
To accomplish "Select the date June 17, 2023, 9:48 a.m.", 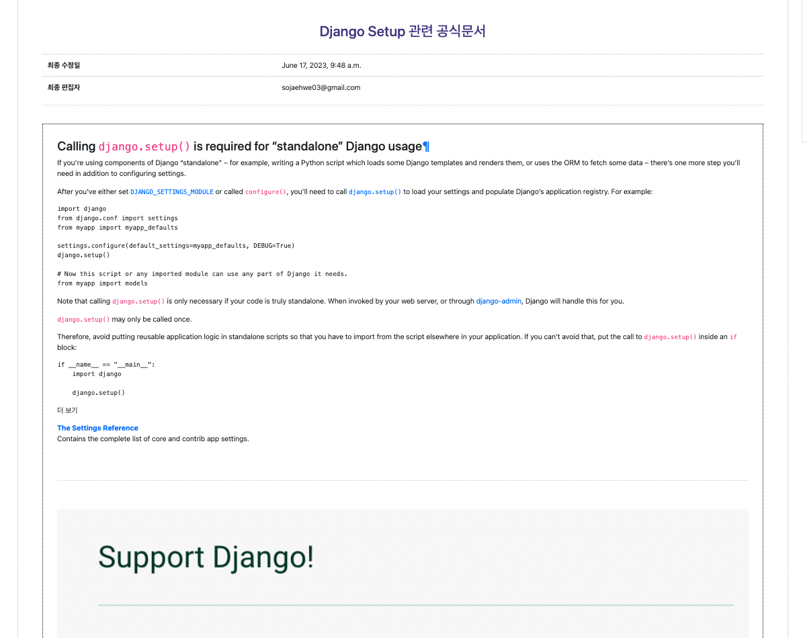I will pos(322,65).
